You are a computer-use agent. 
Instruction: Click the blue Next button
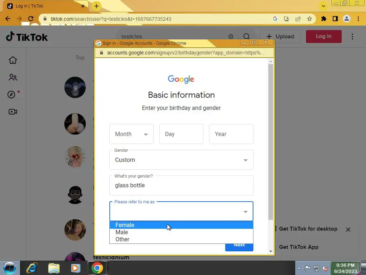pos(239,247)
